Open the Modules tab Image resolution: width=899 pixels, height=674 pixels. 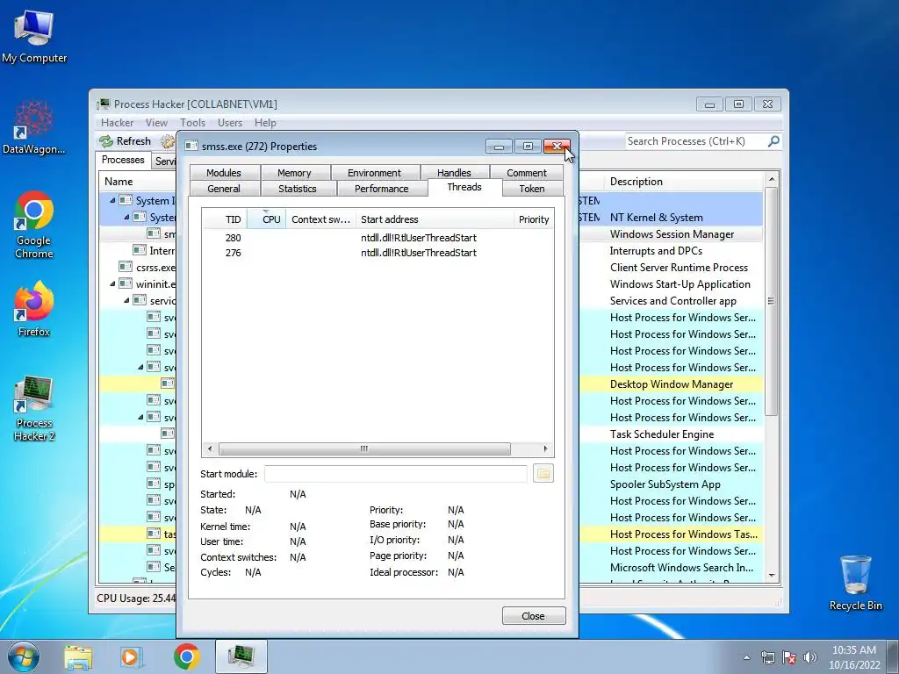click(224, 173)
